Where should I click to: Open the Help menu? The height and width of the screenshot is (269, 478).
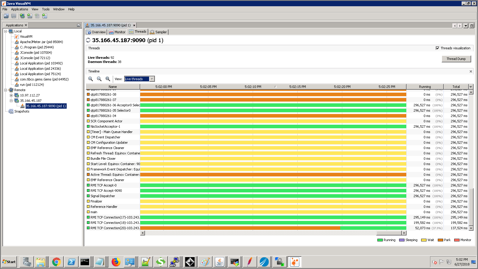(x=71, y=9)
